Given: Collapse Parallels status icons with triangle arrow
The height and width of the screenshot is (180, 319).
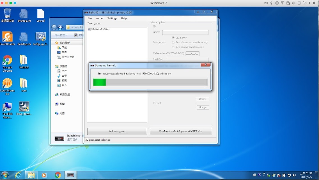Looking at the screenshot, I should click(309, 3).
